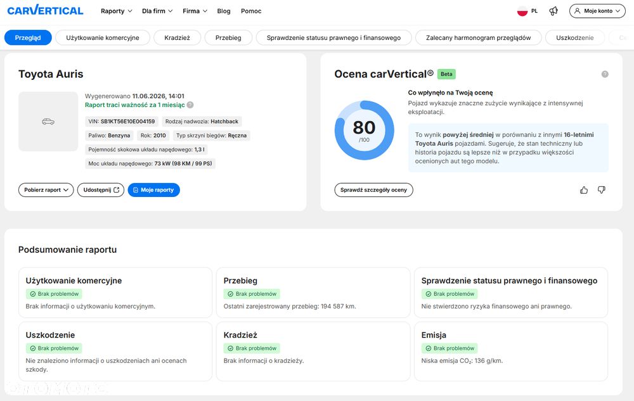Click the Moje raporty button
This screenshot has height=401, width=634.
[x=153, y=190]
